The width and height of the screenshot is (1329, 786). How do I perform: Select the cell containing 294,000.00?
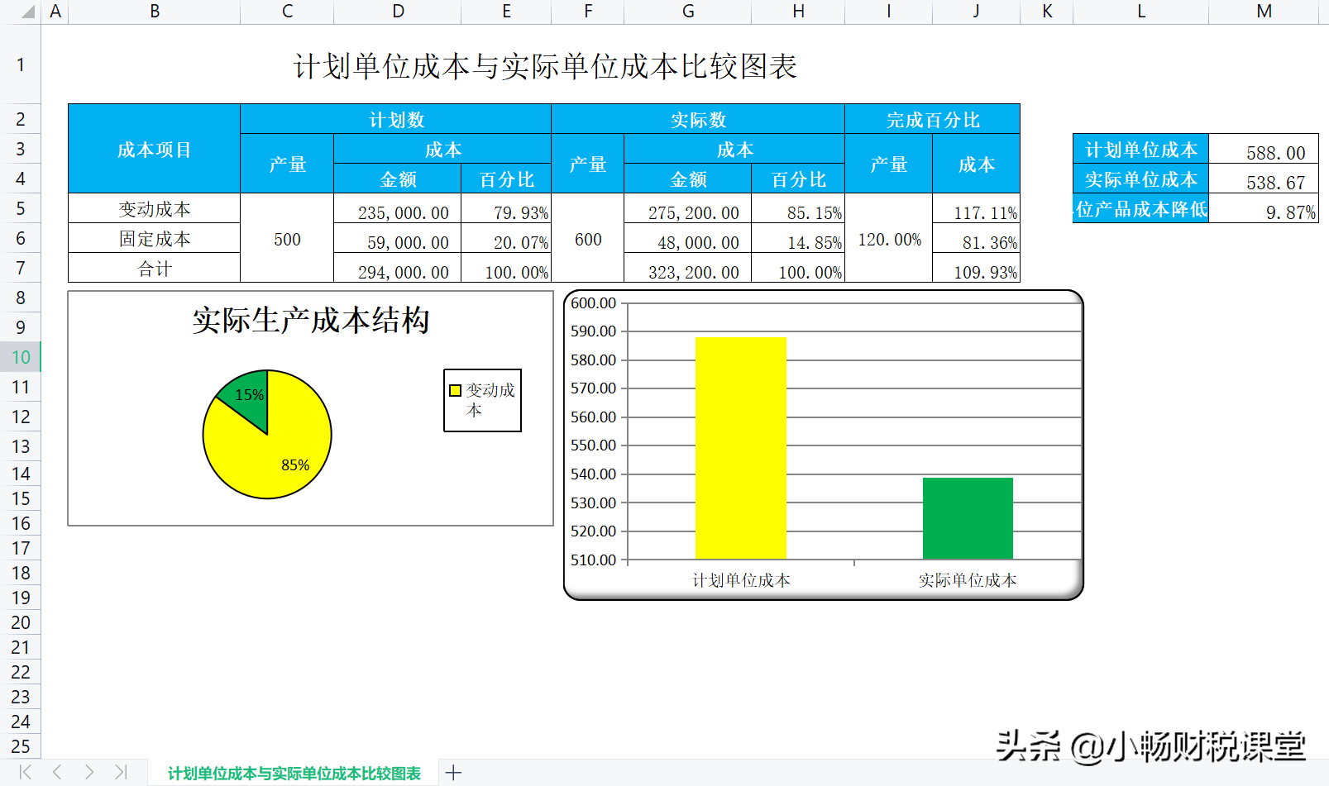click(398, 269)
